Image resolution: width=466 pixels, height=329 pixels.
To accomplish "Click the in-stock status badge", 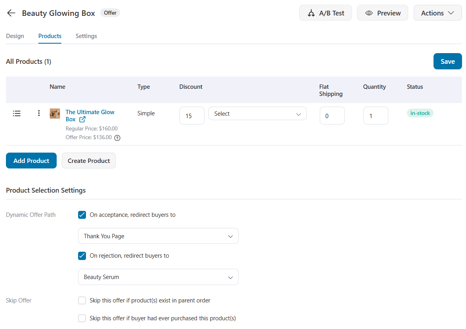I will [x=420, y=113].
